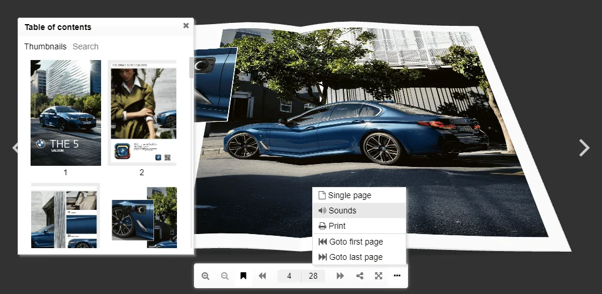Go to next page with forward arrows

[x=340, y=276]
